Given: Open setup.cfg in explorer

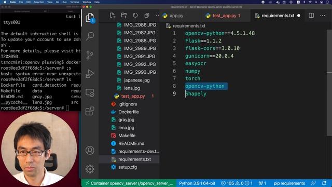Looking at the screenshot, I should coord(128,167).
